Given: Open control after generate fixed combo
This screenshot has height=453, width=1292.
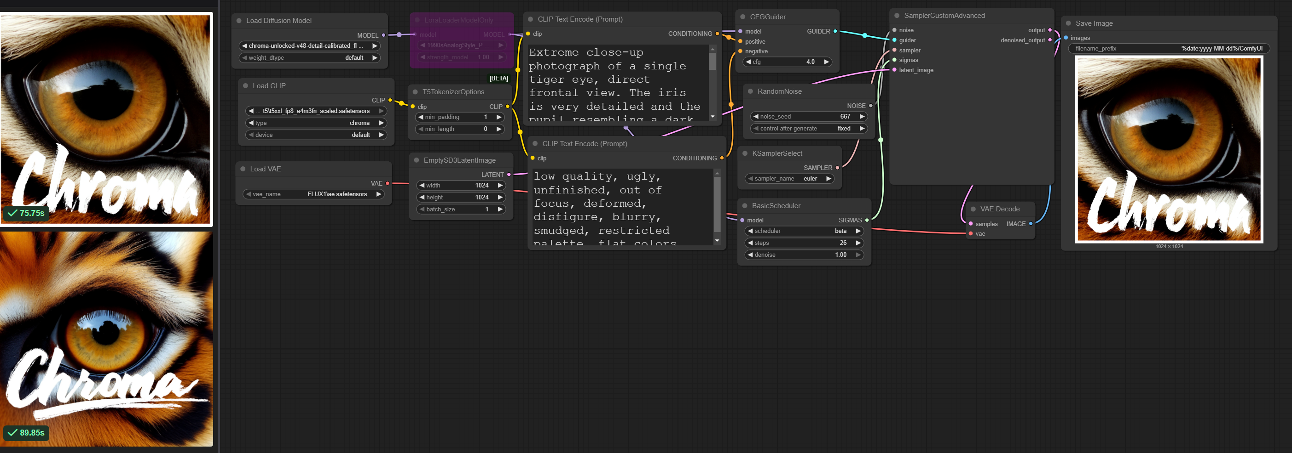Looking at the screenshot, I should click(x=809, y=129).
